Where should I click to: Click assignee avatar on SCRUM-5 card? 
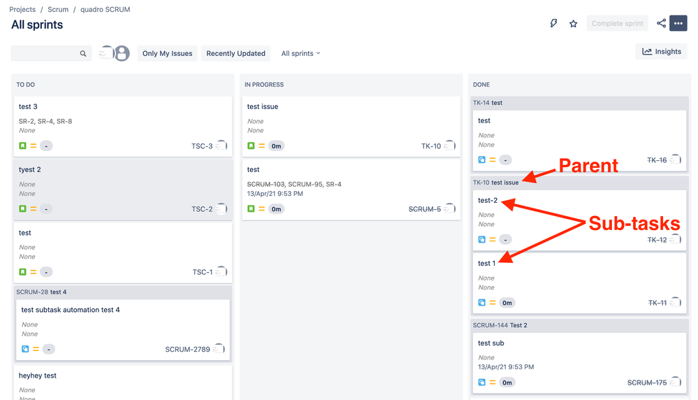(449, 208)
